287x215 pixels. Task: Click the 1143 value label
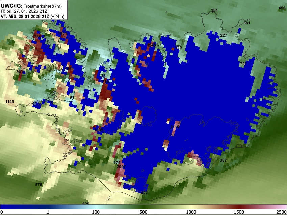click(x=9, y=102)
